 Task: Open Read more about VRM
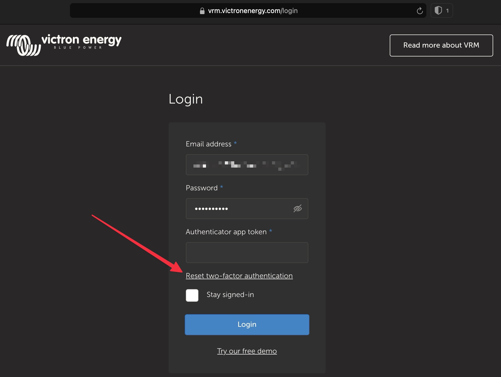pos(441,45)
